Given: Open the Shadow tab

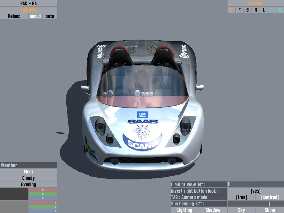Looking at the screenshot, I should (213, 210).
